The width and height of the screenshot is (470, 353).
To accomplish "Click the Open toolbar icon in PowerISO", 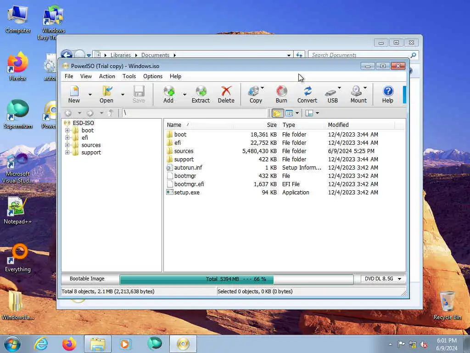I will click(106, 95).
